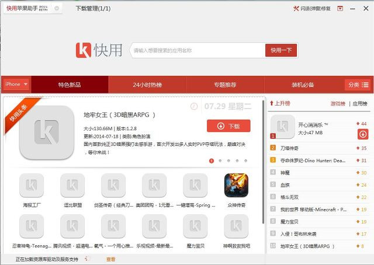Open 氧气 app icon
Image resolution: width=374 pixels, height=265 pixels.
point(113,226)
